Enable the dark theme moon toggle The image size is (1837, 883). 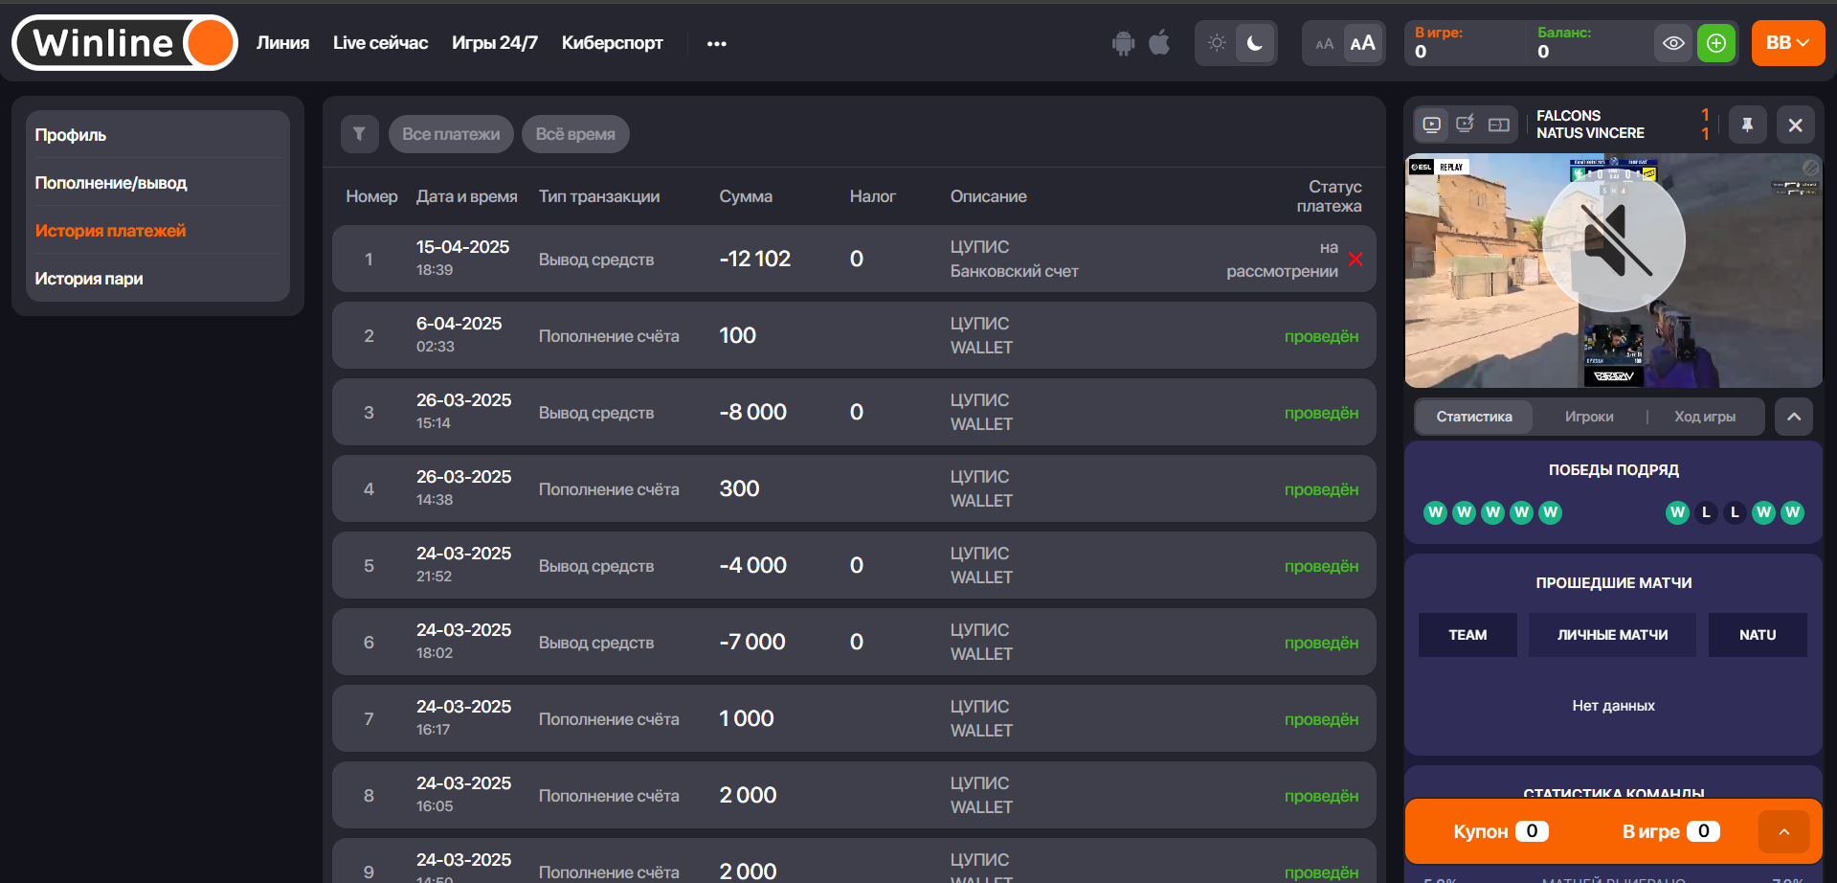(x=1255, y=43)
